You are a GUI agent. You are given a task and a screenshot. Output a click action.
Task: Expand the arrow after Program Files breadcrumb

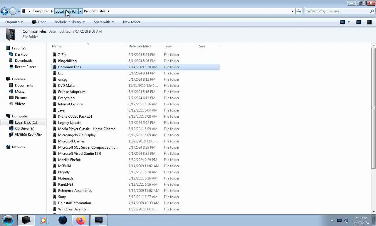point(108,11)
